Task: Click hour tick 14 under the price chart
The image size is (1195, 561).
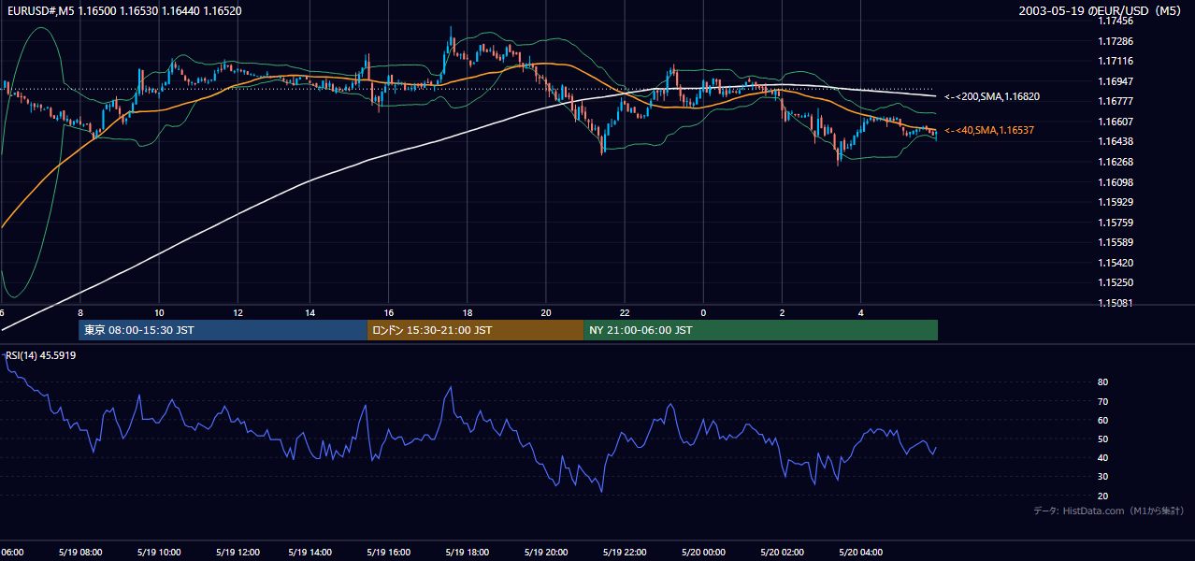Action: (310, 313)
